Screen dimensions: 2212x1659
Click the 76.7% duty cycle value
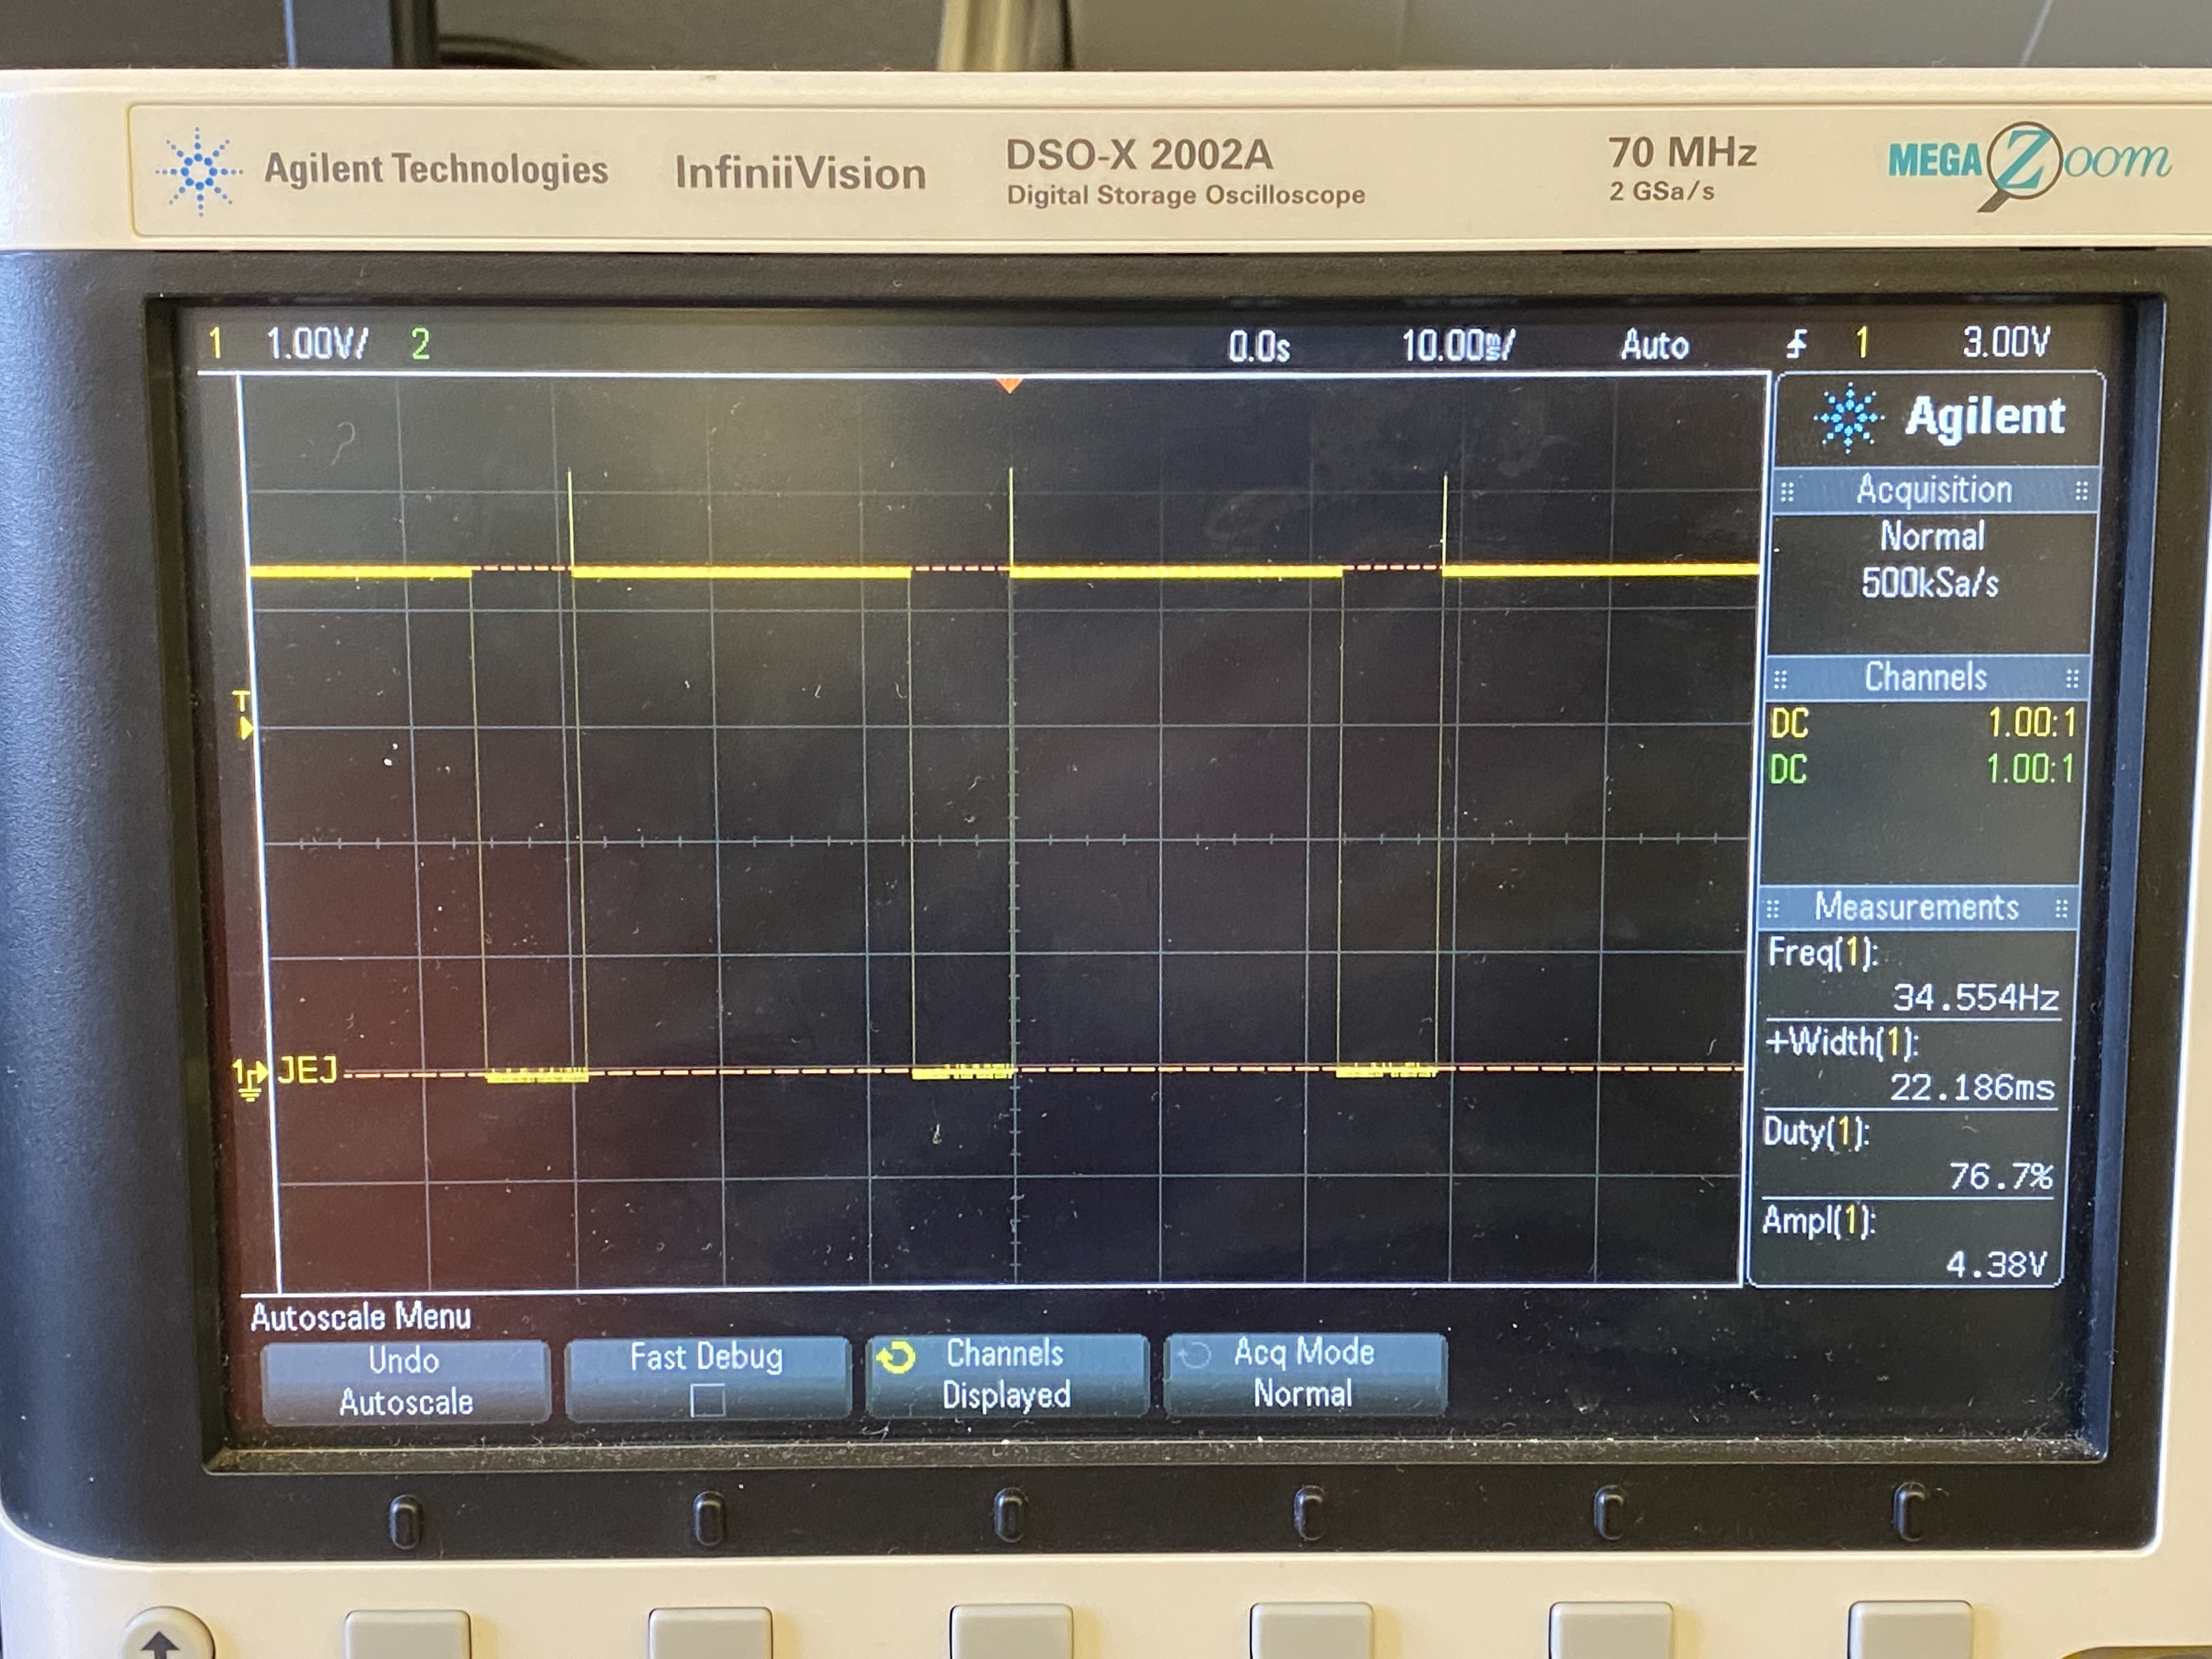pyautogui.click(x=2000, y=1177)
